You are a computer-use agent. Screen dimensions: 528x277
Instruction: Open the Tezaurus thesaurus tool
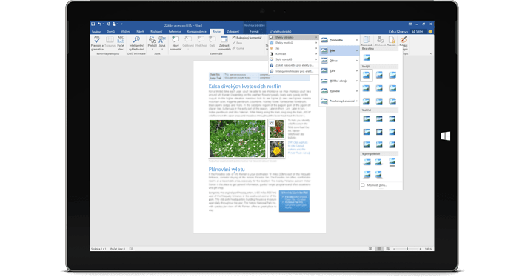(x=110, y=41)
